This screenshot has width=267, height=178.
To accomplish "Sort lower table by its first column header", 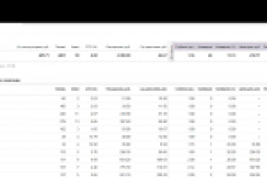I will pos(60,89).
